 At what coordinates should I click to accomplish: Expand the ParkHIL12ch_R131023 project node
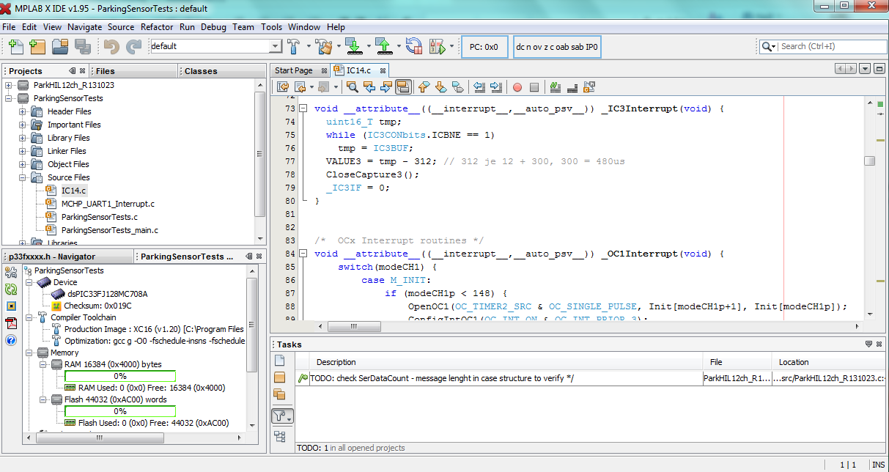(x=10, y=85)
